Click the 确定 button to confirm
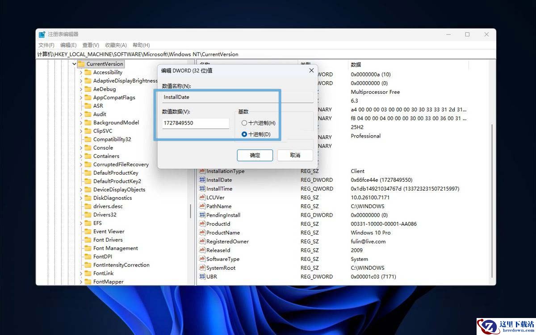The image size is (536, 335). (255, 155)
